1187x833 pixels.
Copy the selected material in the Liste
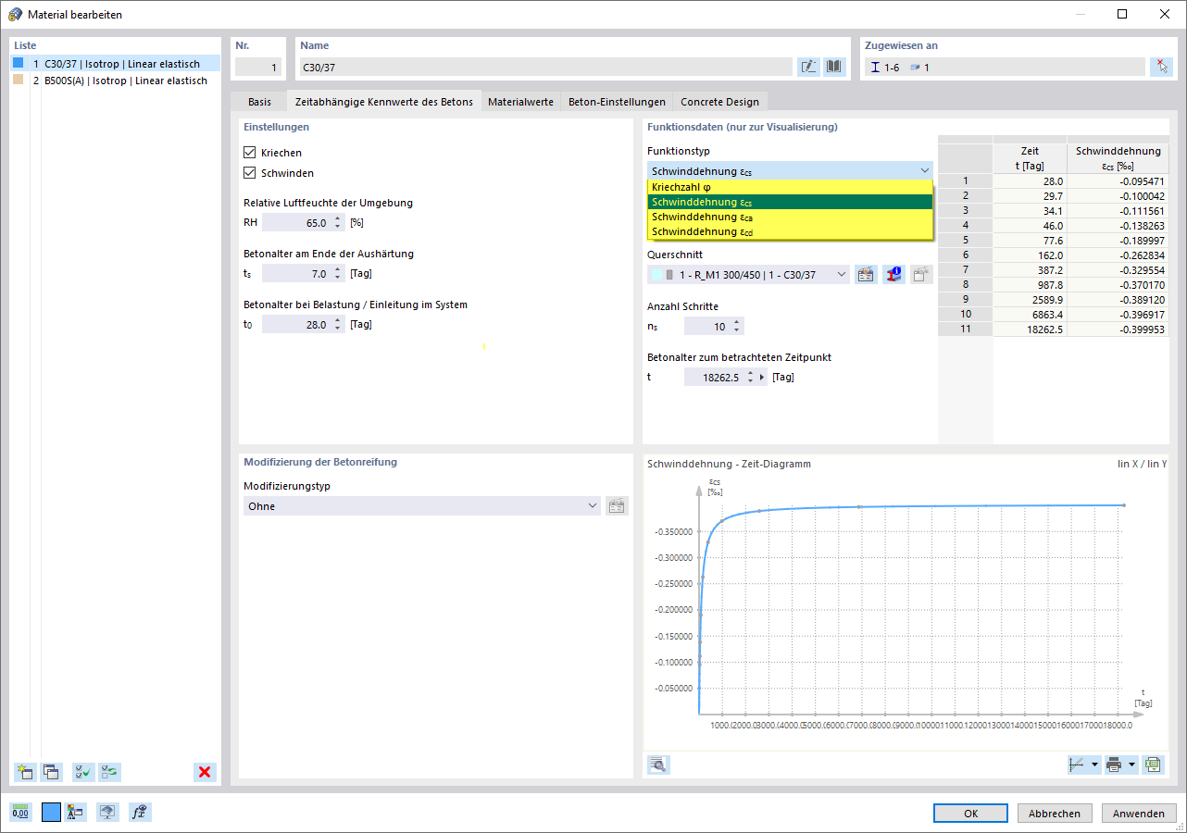pos(50,772)
